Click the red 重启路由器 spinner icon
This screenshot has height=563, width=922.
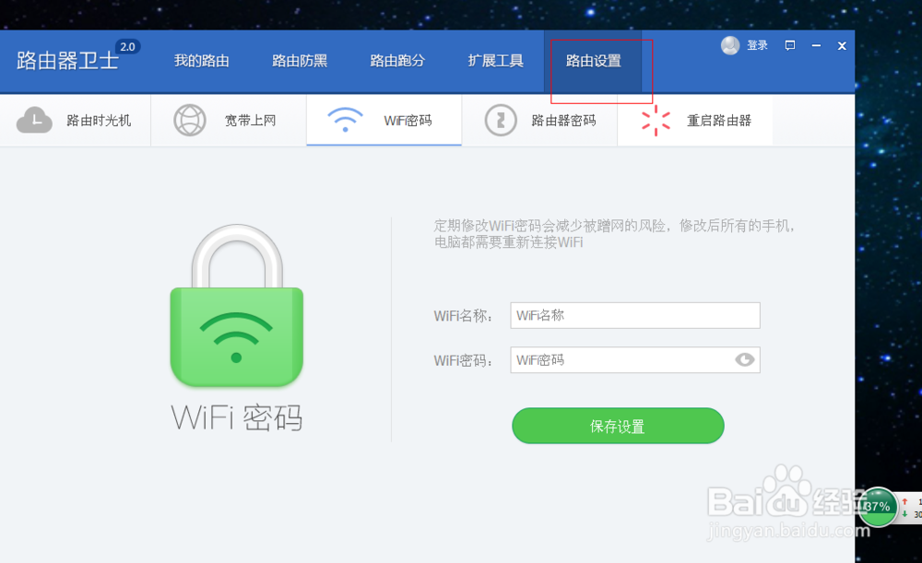point(656,120)
